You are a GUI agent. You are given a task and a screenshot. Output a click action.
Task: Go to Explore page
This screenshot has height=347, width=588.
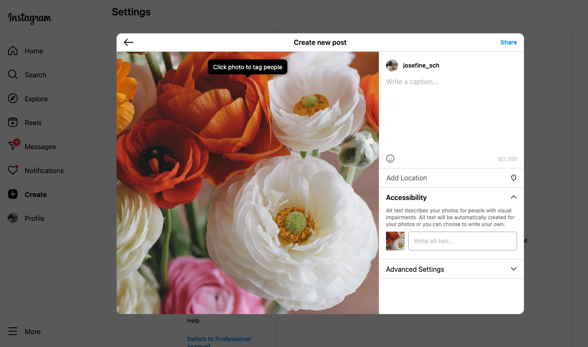click(x=36, y=99)
